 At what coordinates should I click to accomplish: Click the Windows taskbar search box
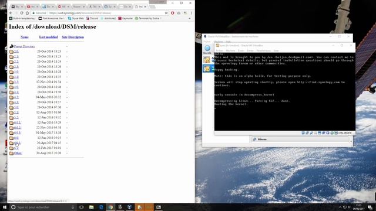43,207
